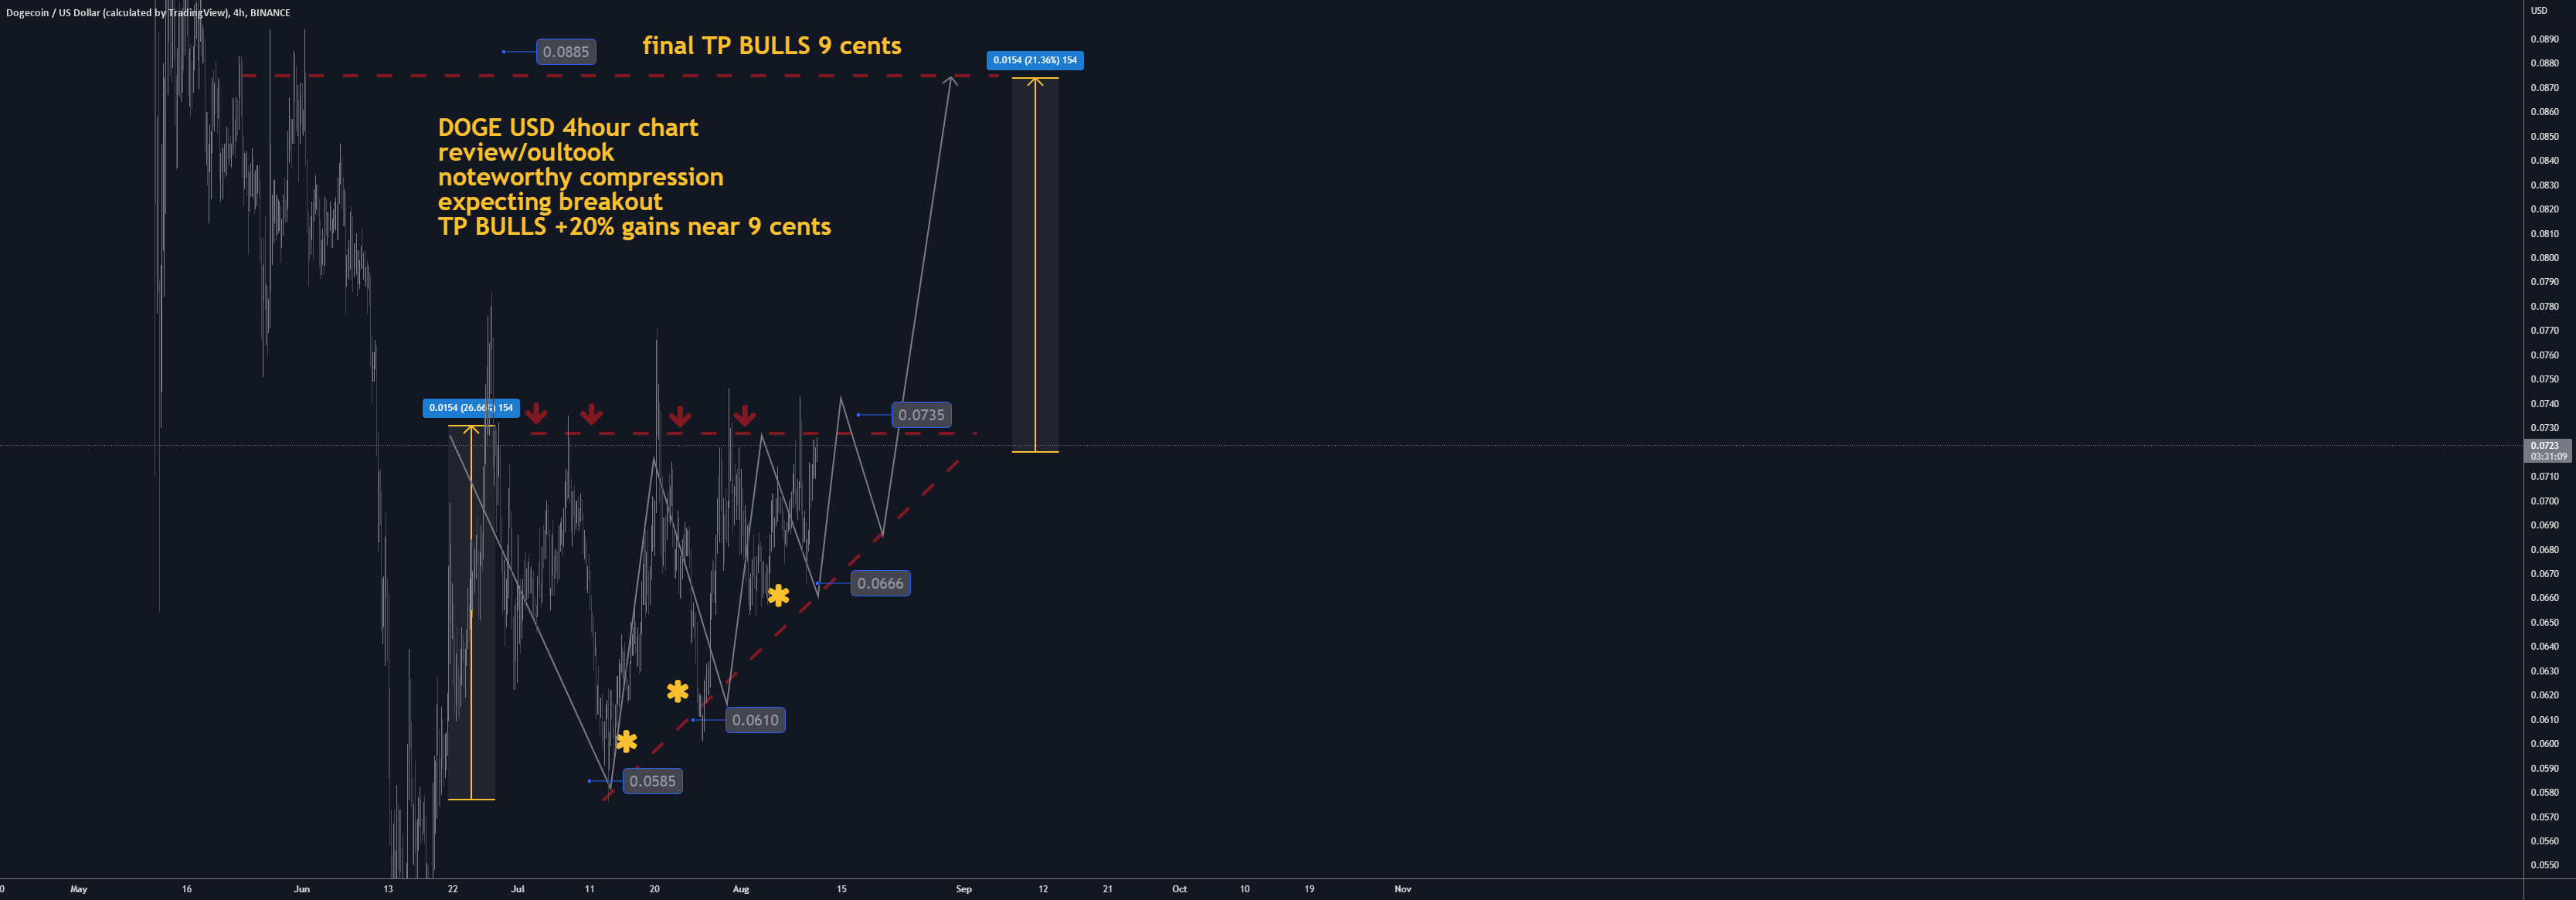
Task: Click the second red down arrow marker
Action: pos(592,416)
